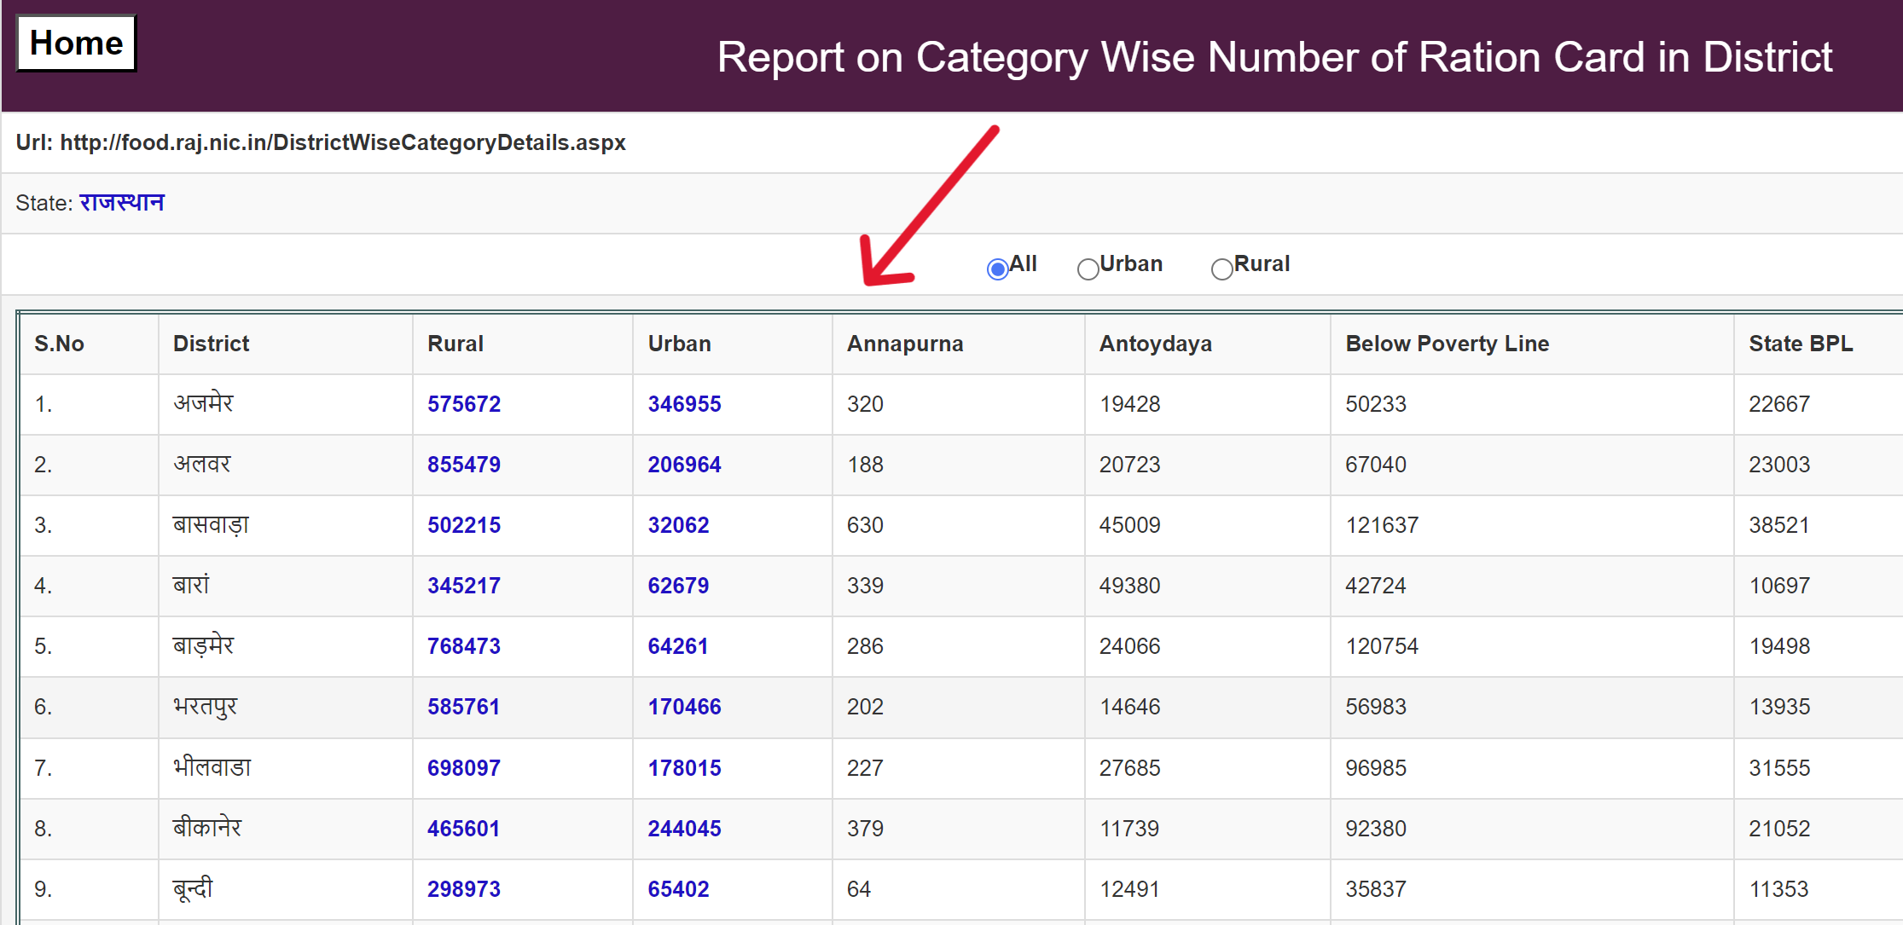1903x925 pixels.
Task: Click the Annapurna column header
Action: (904, 344)
